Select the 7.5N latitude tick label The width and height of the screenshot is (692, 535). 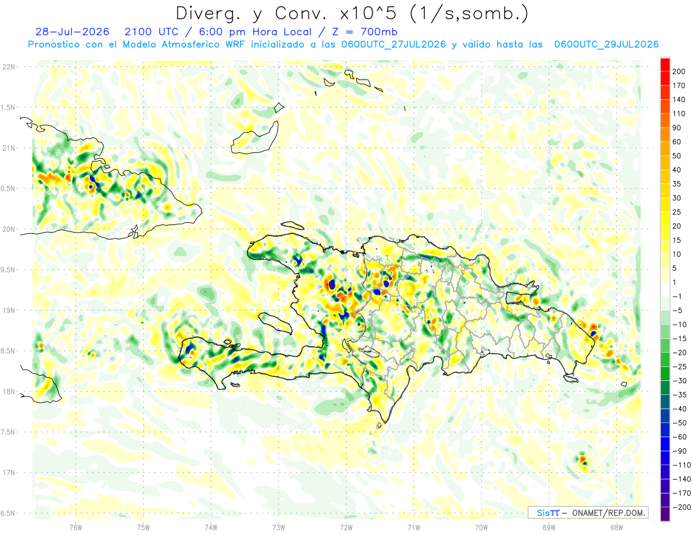tap(8, 432)
